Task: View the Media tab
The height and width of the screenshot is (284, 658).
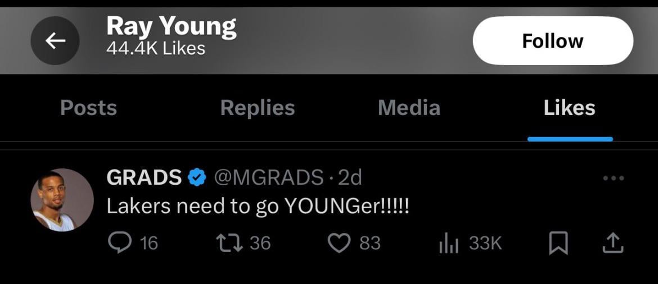Action: tap(409, 108)
